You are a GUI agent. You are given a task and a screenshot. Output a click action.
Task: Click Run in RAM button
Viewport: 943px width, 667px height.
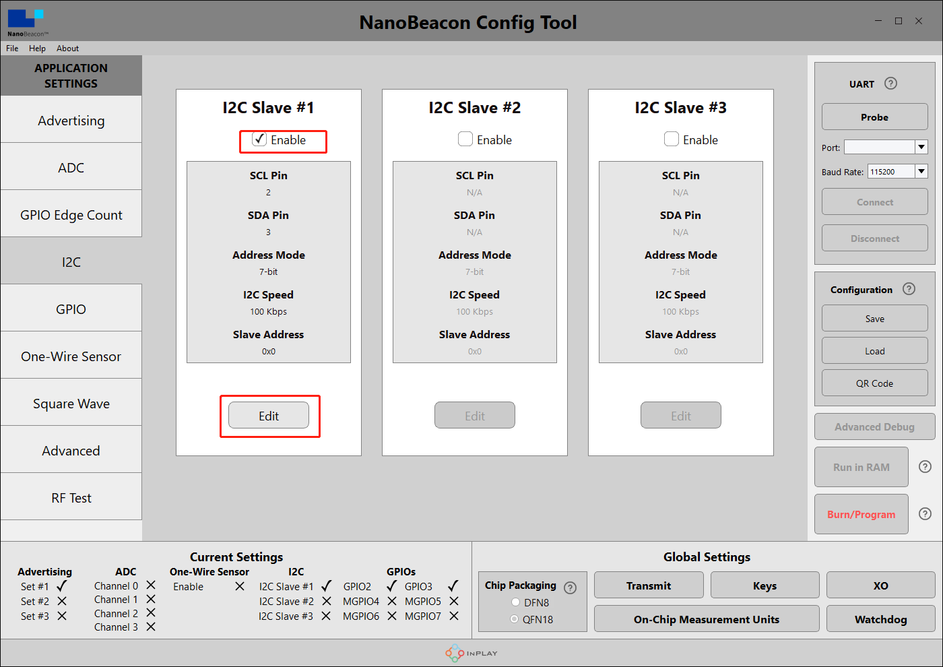[x=861, y=467]
